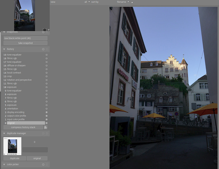Open the view filter 'all' dropdown

(x=87, y=2)
